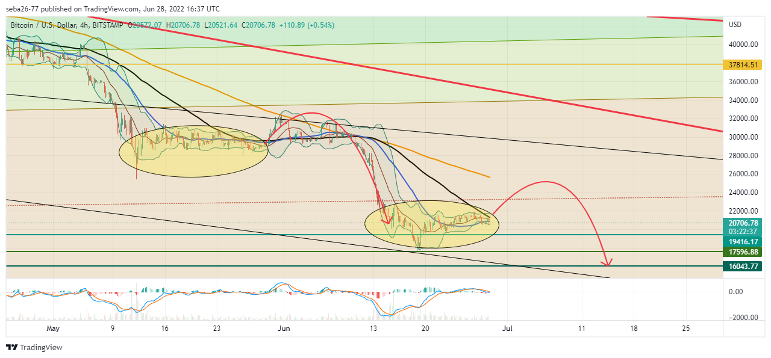The width and height of the screenshot is (771, 358).
Task: Click 36000.00 on the price axis
Action: 743,82
